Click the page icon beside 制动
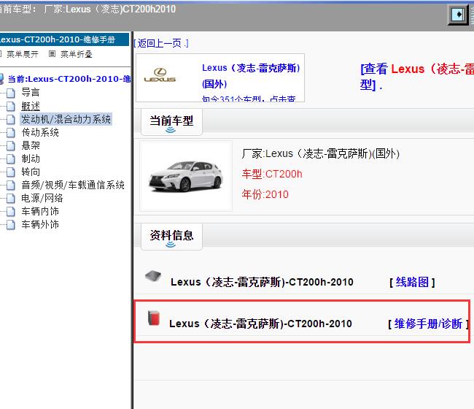 tap(11, 158)
